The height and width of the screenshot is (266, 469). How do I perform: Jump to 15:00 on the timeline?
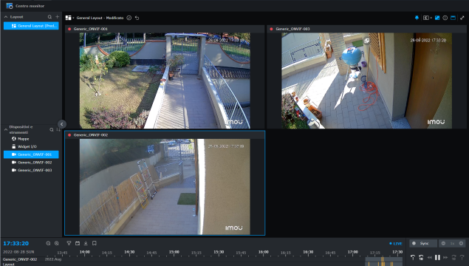pyautogui.click(x=174, y=252)
